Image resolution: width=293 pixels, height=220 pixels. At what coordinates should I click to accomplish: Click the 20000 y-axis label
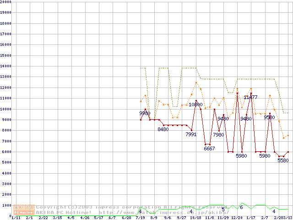click(x=5, y=2)
